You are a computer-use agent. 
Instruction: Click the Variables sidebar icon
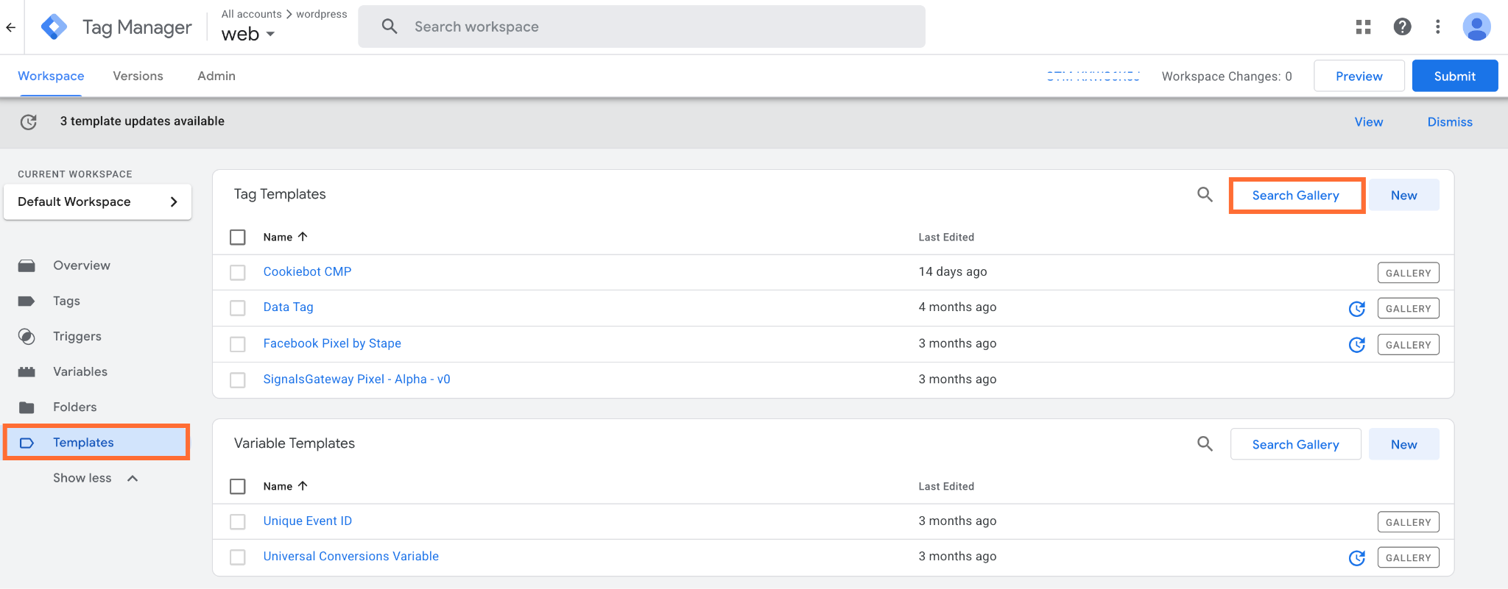27,371
